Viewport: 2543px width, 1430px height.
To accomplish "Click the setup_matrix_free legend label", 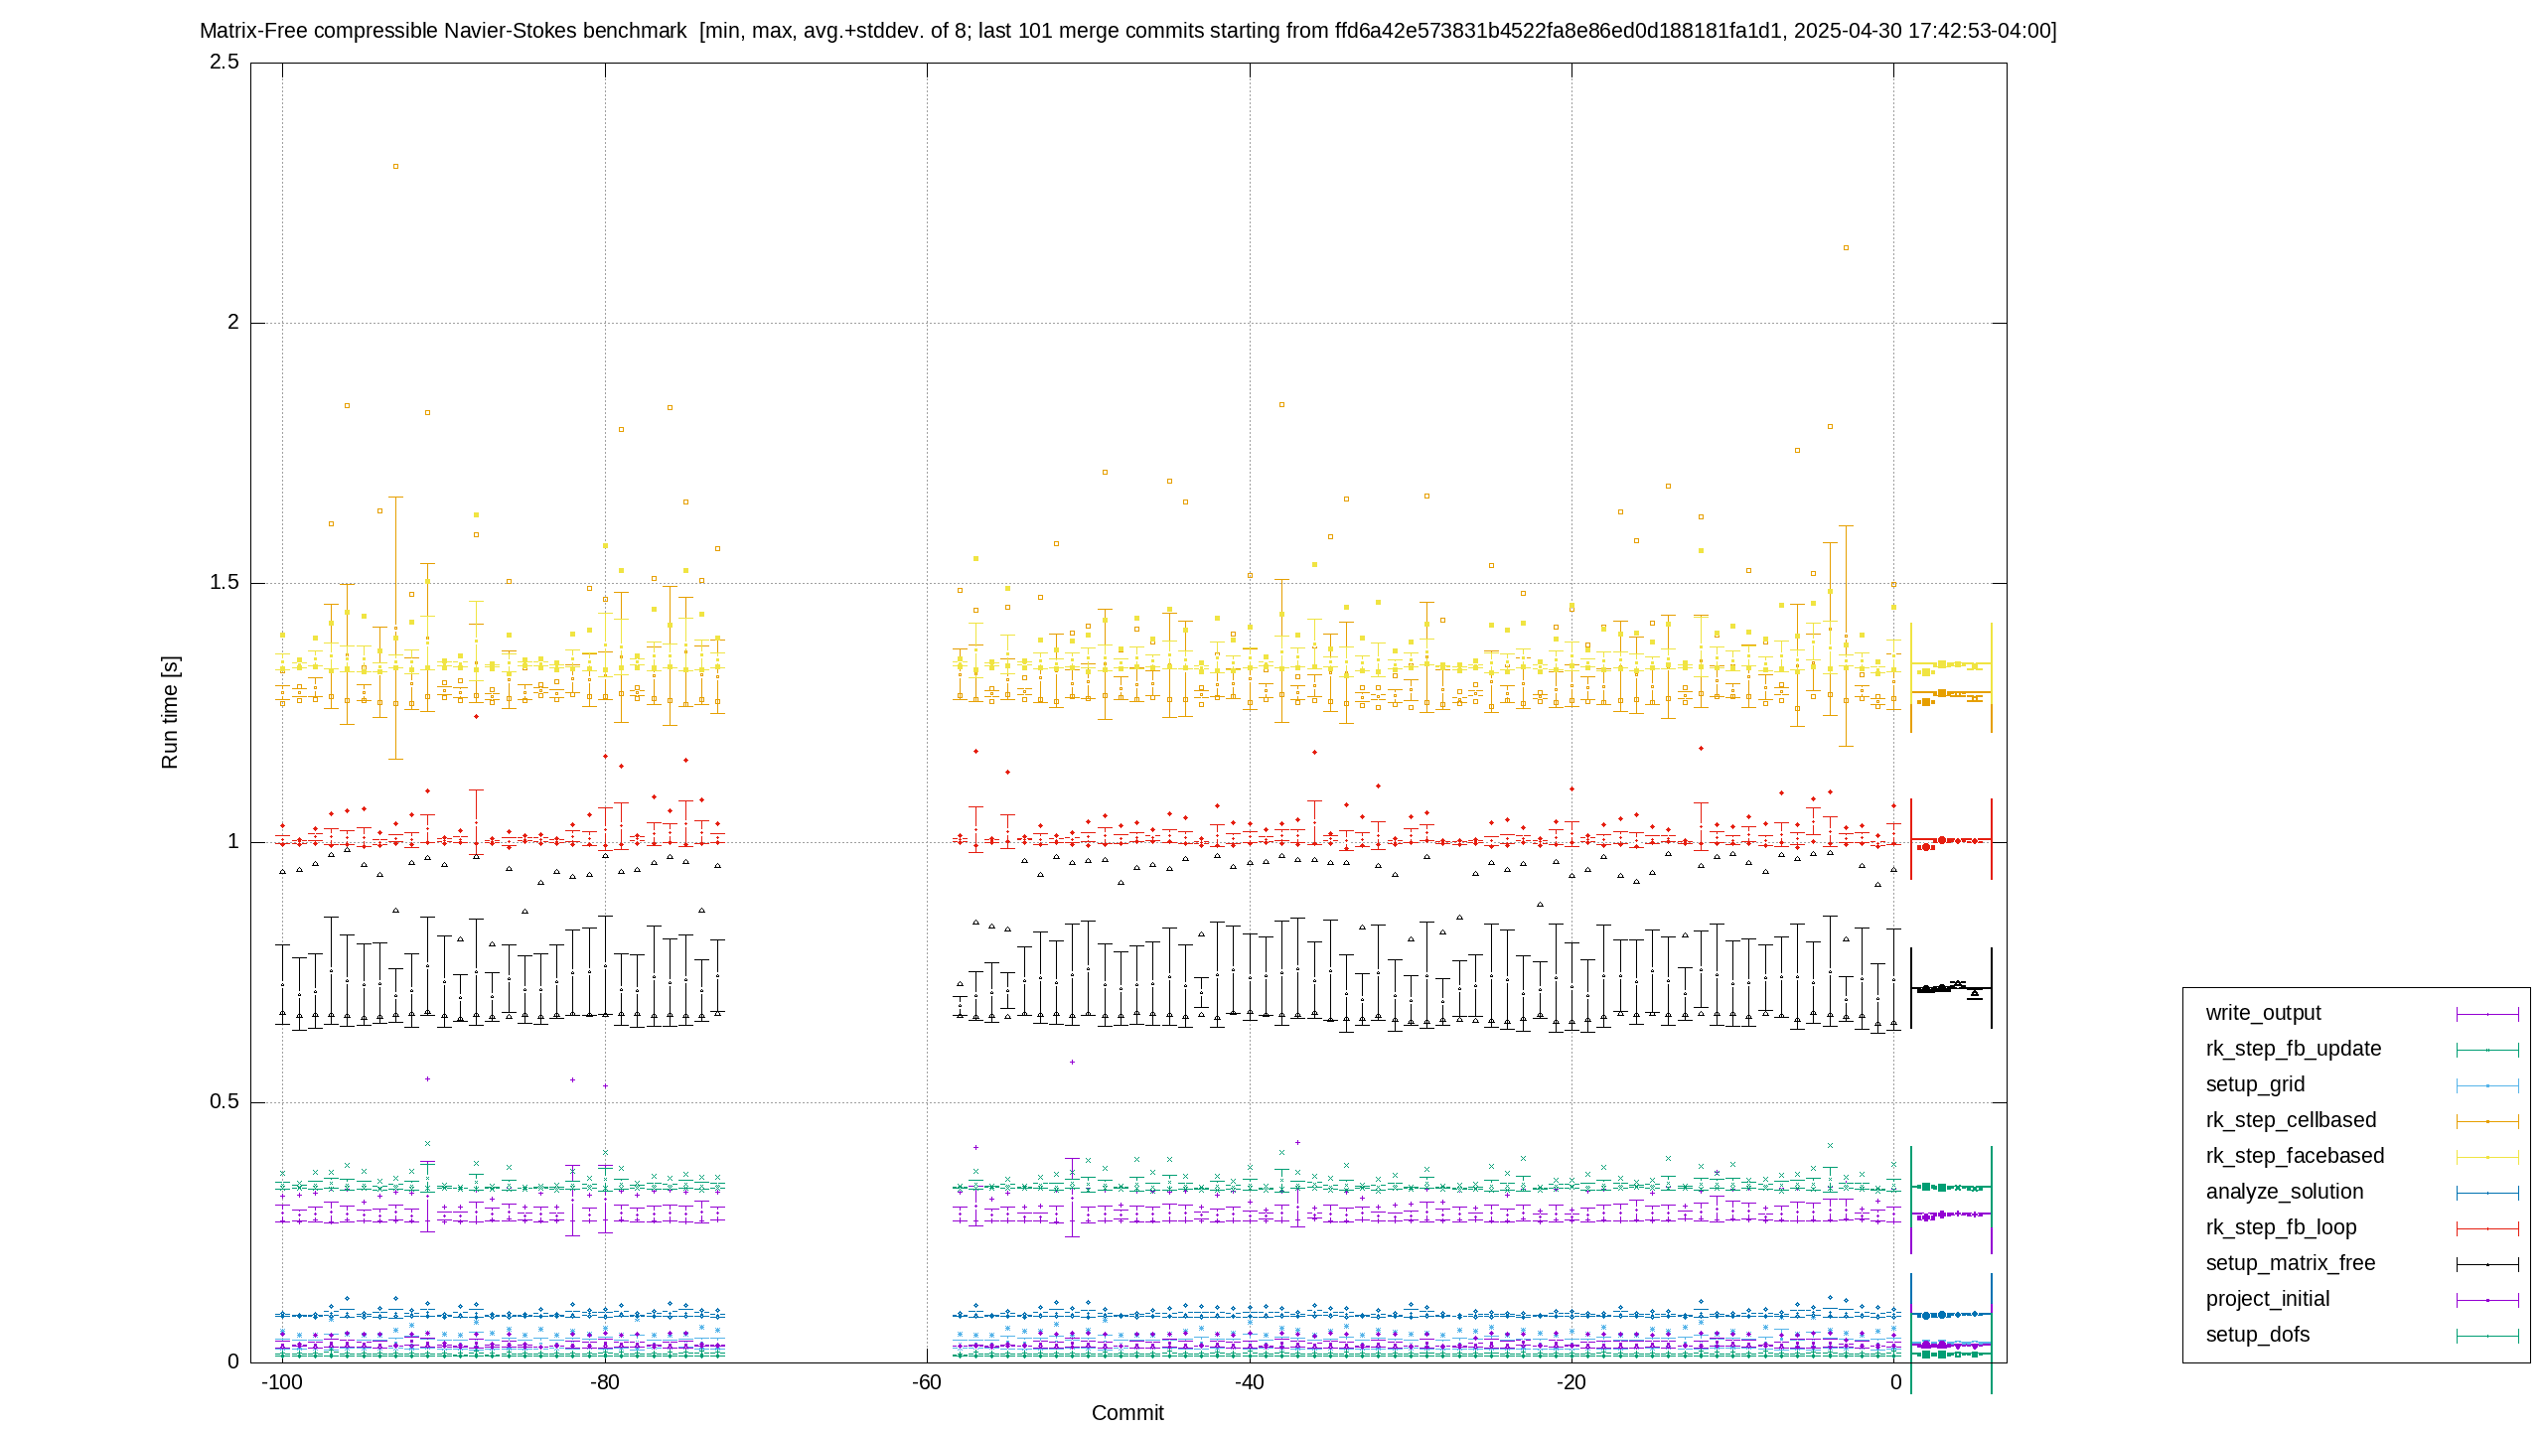I will tap(2291, 1263).
